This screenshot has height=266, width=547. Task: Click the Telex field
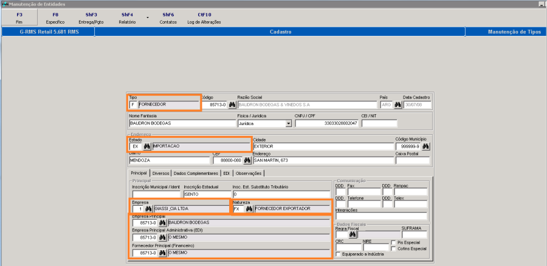tap(411, 204)
